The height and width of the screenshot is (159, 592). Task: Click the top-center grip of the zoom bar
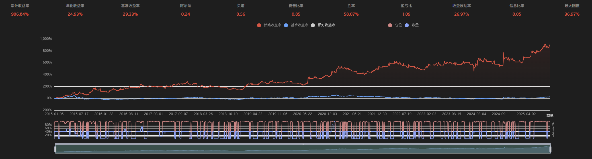click(303, 144)
